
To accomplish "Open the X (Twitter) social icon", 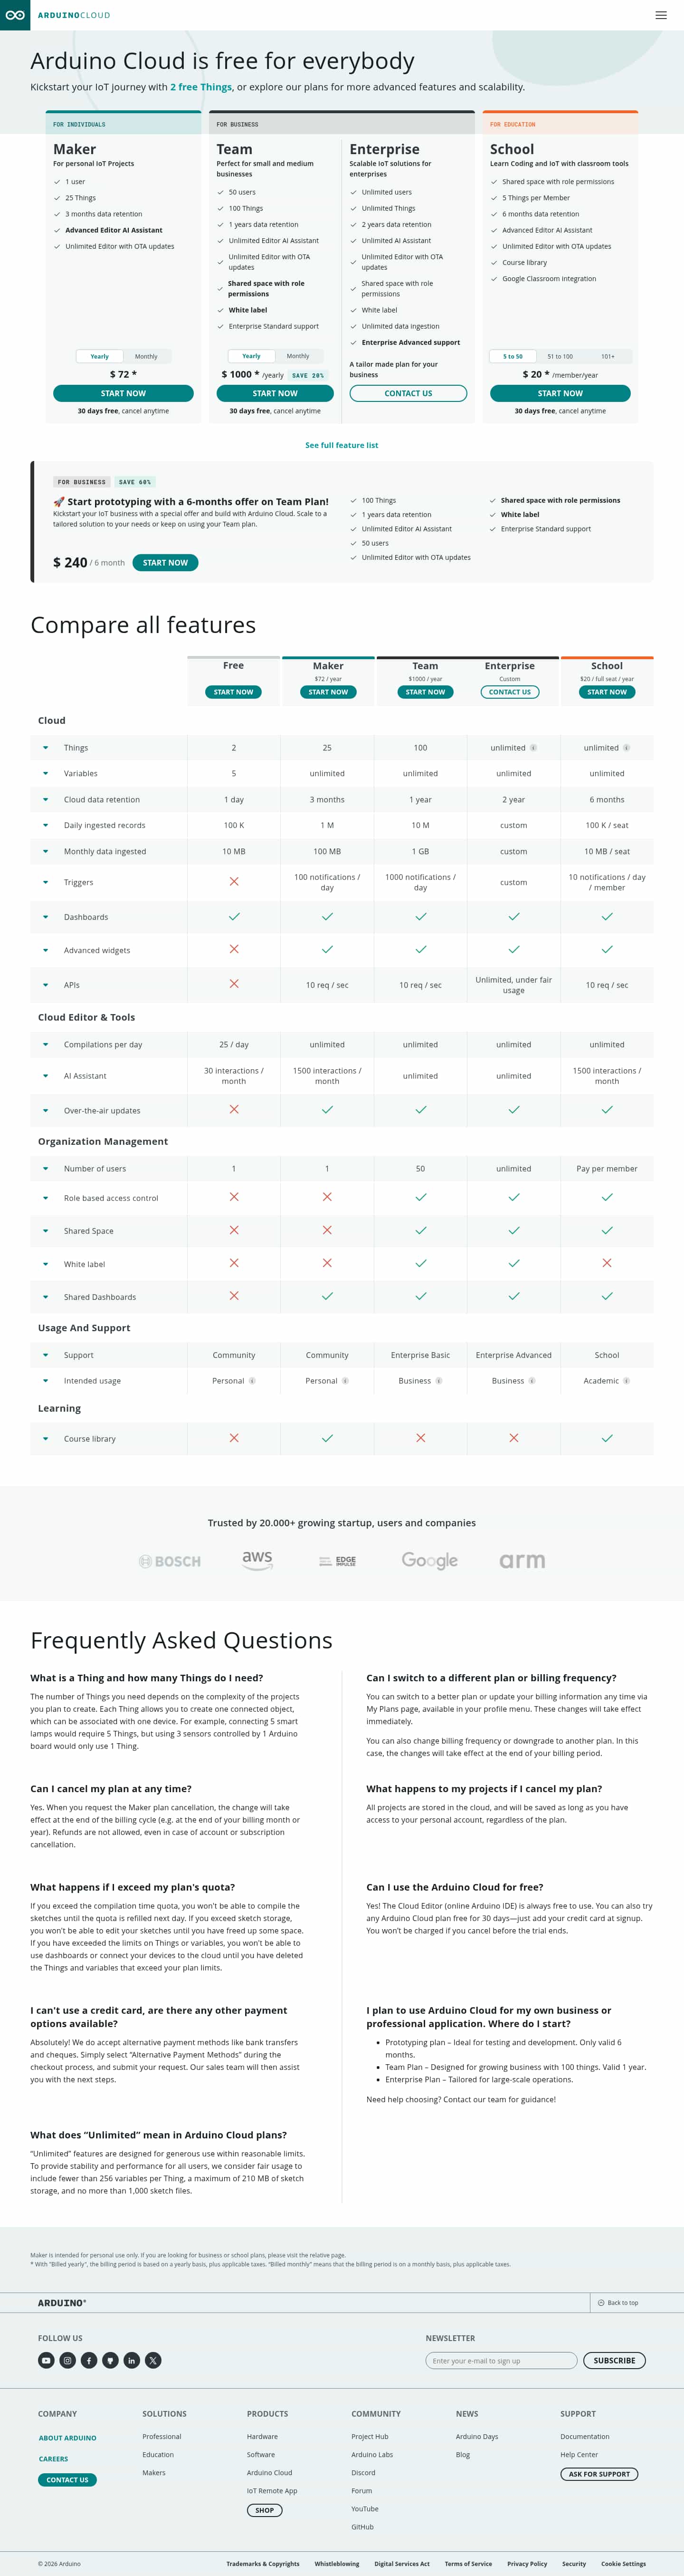I will 153,2360.
